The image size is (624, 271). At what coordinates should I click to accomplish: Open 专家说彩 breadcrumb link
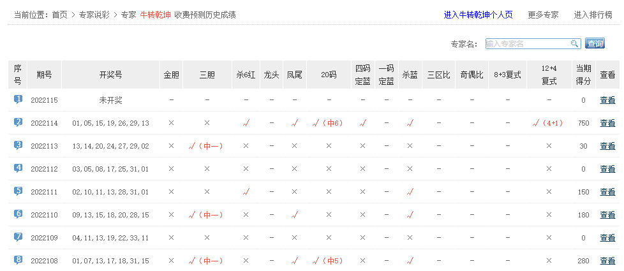click(x=94, y=15)
